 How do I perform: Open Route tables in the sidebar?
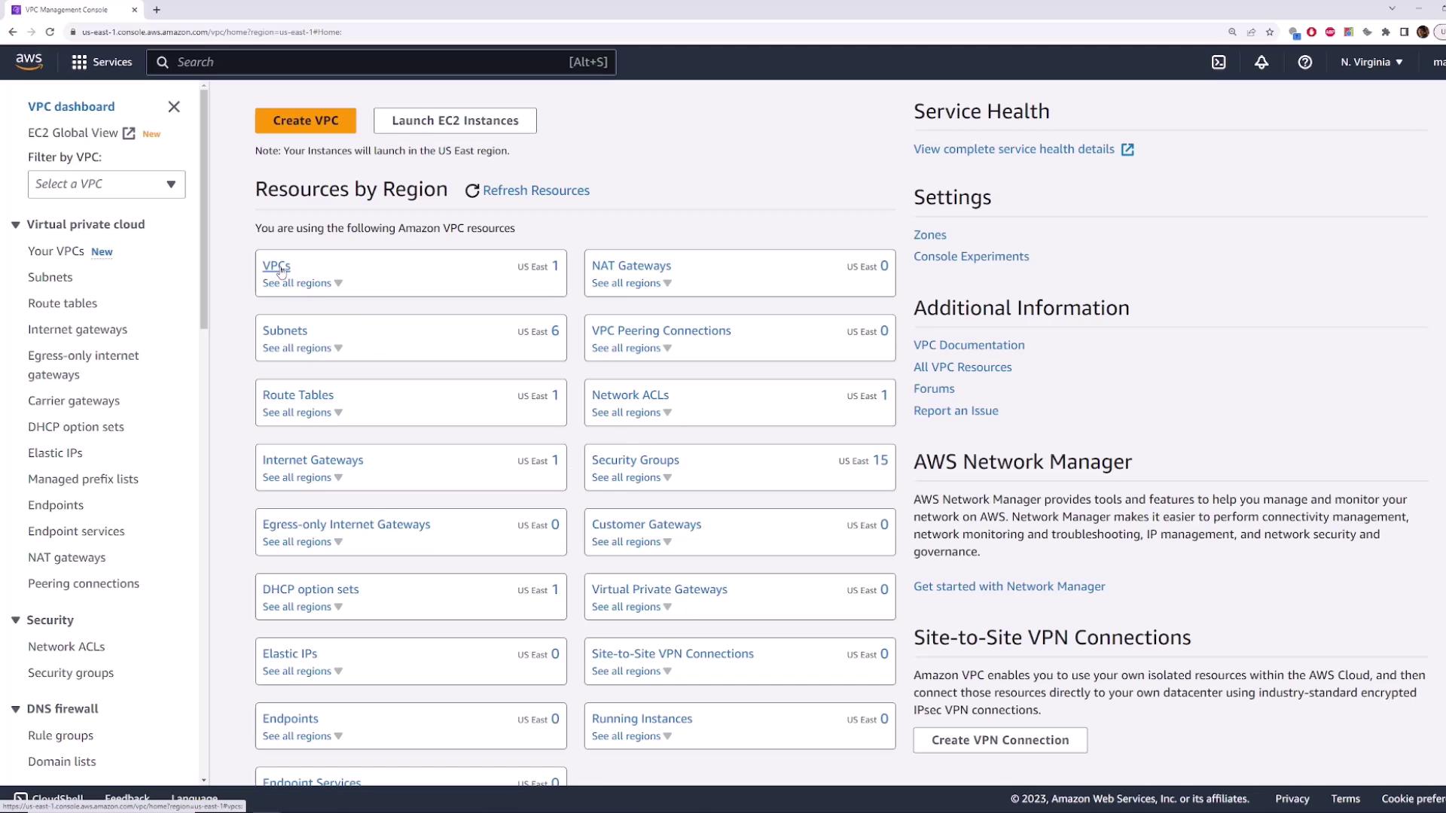click(x=63, y=303)
